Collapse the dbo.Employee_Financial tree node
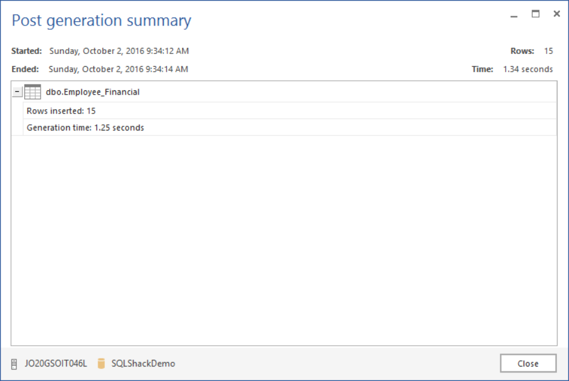569x381 pixels. [18, 92]
